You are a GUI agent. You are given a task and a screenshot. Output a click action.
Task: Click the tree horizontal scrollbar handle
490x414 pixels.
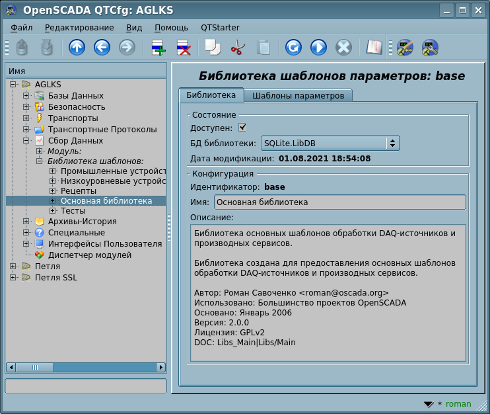[x=35, y=367]
